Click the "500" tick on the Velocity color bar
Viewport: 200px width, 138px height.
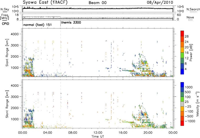tap(188, 92)
